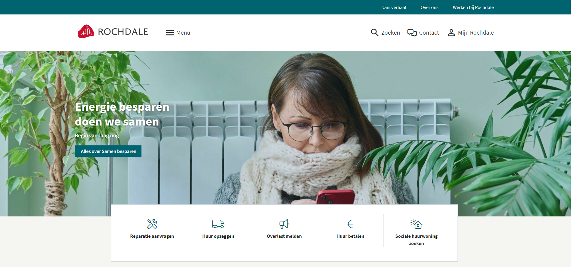Click the magnifying glass search icon

point(374,33)
